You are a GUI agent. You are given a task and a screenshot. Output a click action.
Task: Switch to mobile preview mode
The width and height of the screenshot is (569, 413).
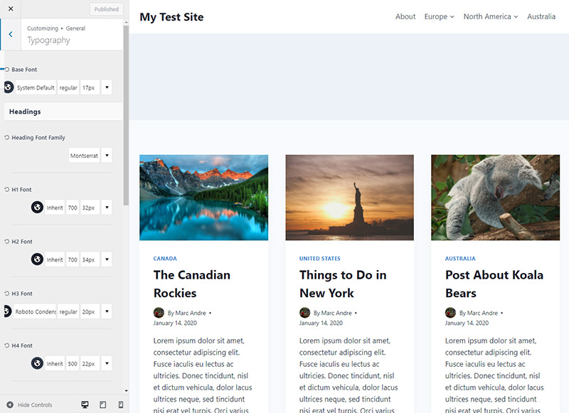point(121,404)
